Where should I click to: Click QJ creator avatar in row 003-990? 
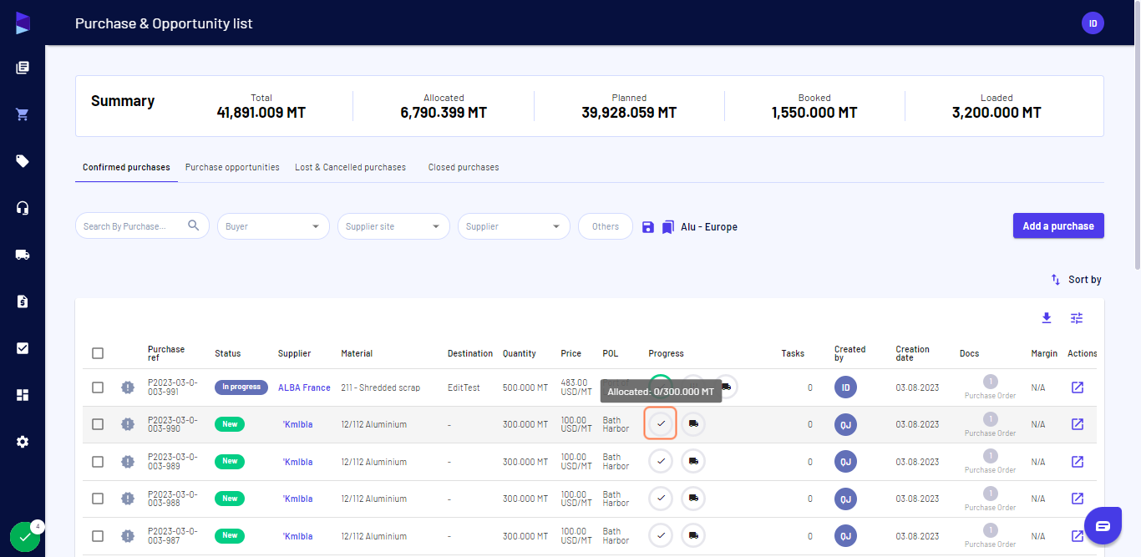(x=845, y=424)
